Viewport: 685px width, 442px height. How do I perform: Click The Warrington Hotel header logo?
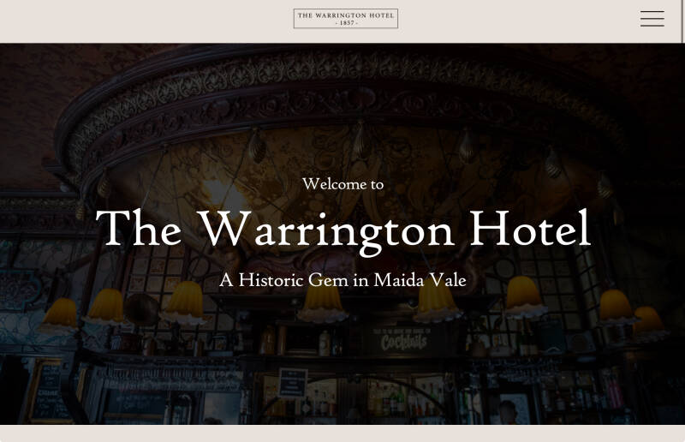click(346, 18)
